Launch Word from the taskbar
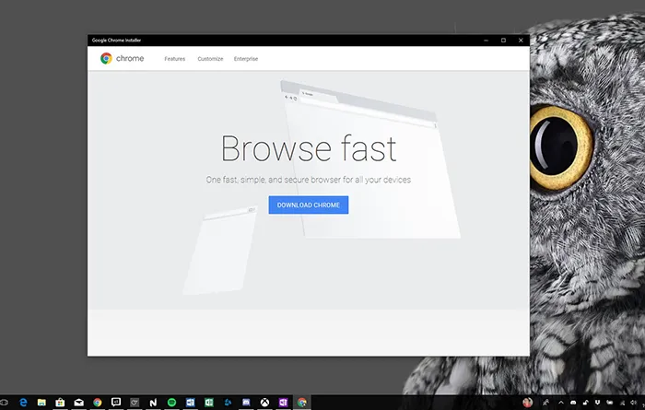 (190, 403)
